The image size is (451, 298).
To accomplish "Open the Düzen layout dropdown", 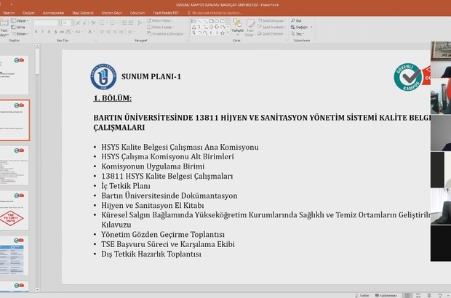I will coord(20,20).
